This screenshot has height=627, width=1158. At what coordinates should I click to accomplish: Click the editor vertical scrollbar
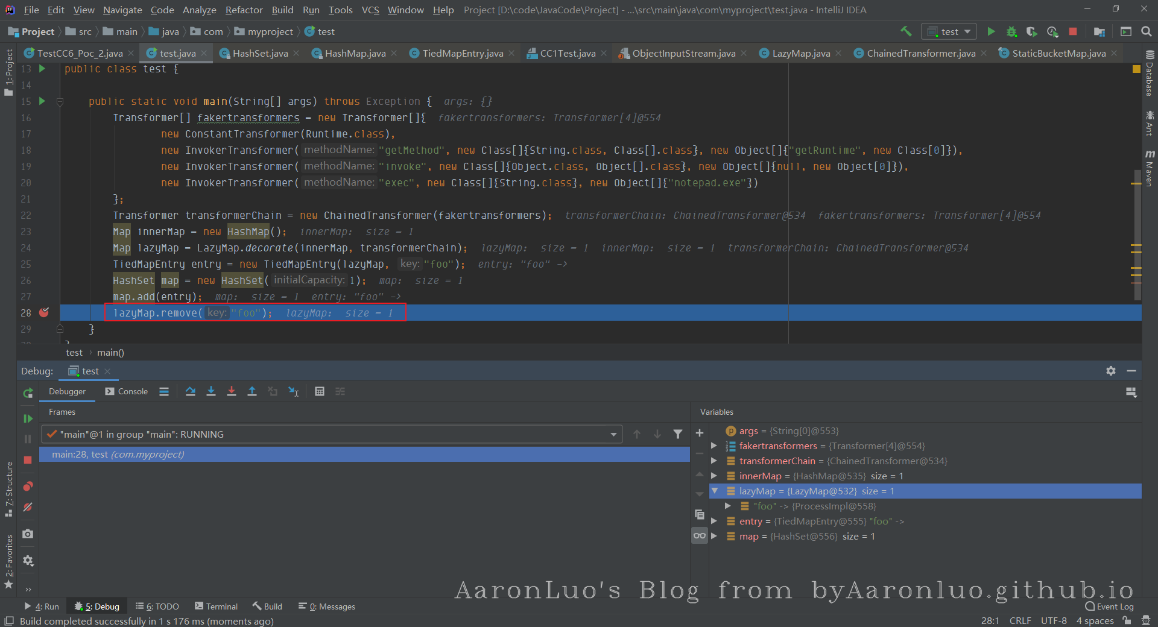[x=1137, y=235]
